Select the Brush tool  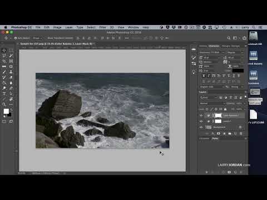[4, 72]
